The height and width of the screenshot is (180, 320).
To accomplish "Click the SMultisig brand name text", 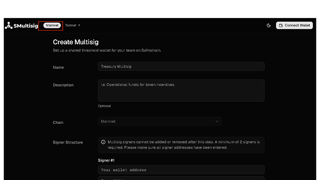I will click(x=26, y=26).
